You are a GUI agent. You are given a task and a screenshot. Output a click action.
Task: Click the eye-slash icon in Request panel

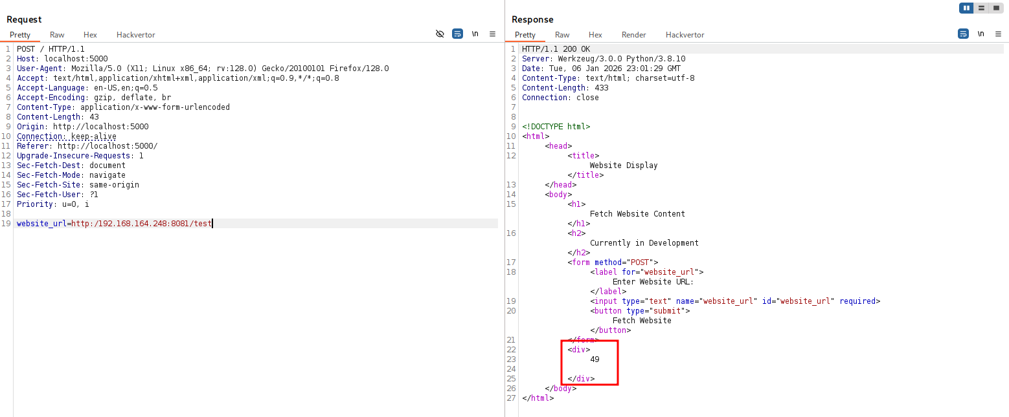coord(440,34)
